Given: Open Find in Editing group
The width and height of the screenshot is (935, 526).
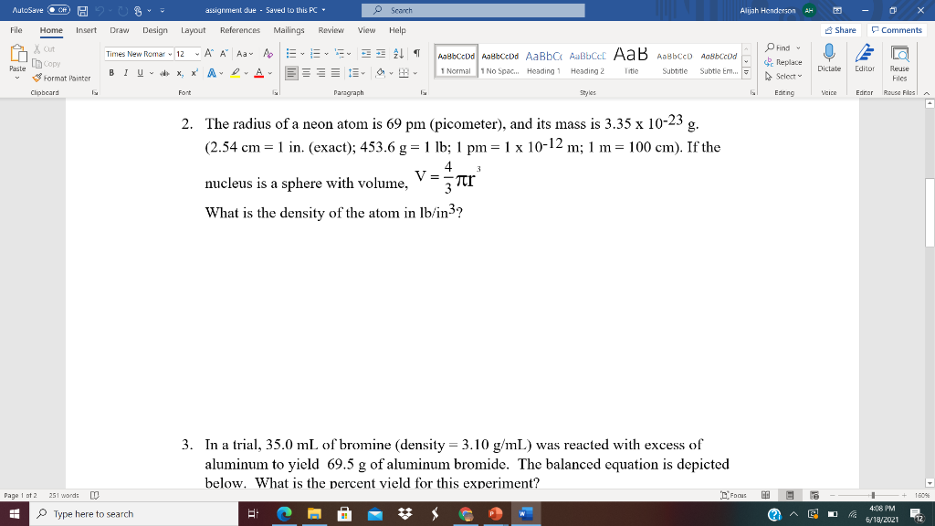Looking at the screenshot, I should tap(783, 47).
